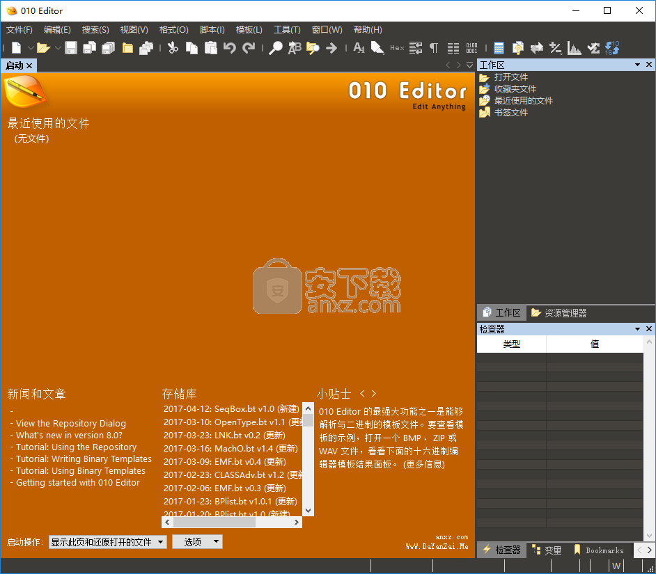This screenshot has height=574, width=656.
Task: Click the Replace AB icon
Action: (295, 48)
